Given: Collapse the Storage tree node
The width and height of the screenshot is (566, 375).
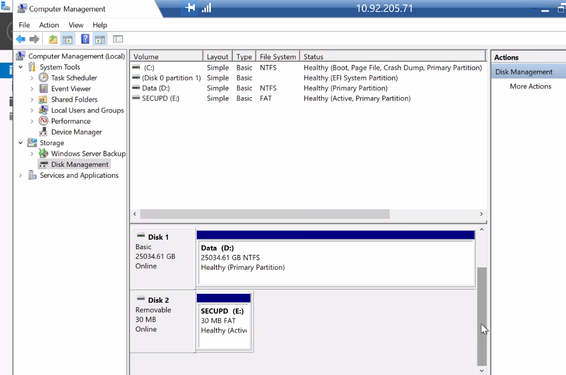Looking at the screenshot, I should click(x=21, y=143).
